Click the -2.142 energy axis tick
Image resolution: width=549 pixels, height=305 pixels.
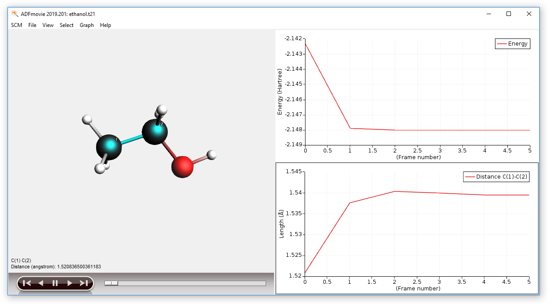point(294,38)
